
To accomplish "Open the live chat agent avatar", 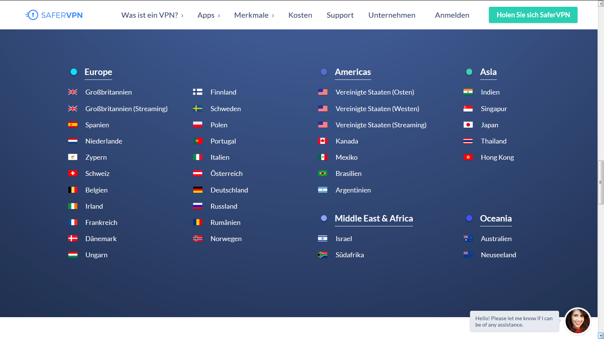I will (578, 321).
